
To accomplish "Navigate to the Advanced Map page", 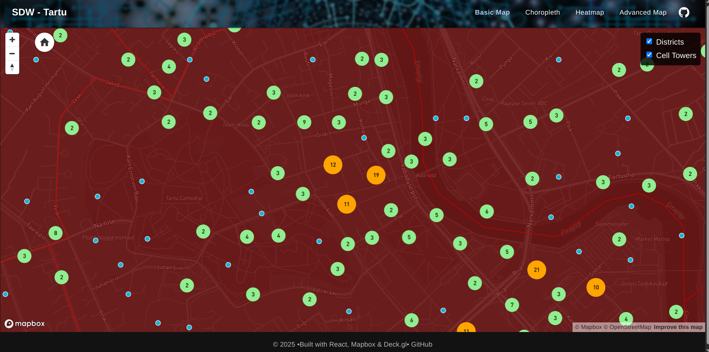I will tap(643, 12).
